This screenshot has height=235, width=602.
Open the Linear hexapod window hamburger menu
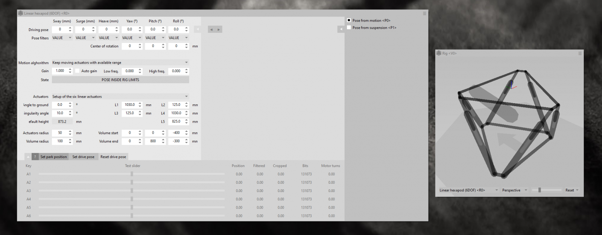tap(424, 13)
